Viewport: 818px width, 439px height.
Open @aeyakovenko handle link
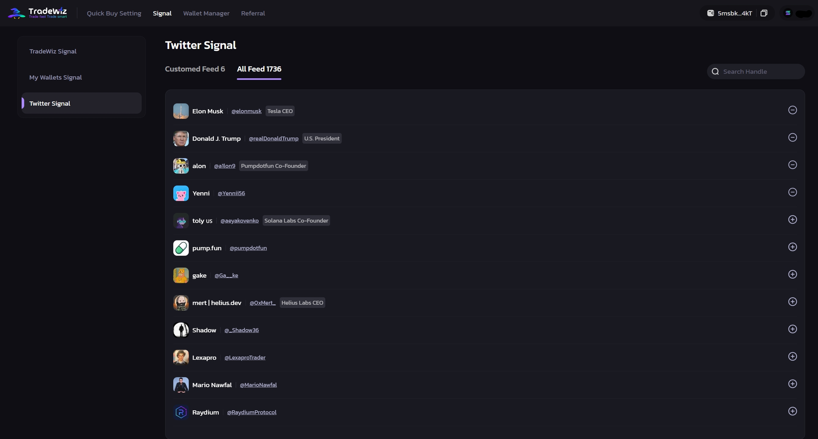click(x=239, y=221)
